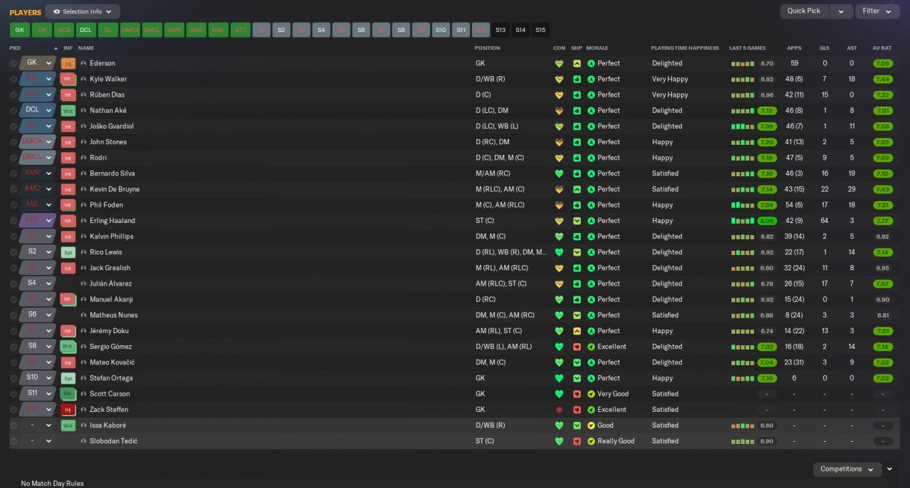
Task: Toggle selection circle for Kyle Walker
Action: (14, 80)
